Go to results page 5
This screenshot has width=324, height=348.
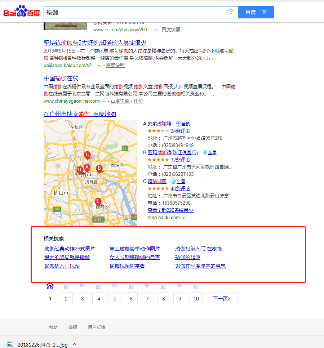pyautogui.click(x=115, y=299)
